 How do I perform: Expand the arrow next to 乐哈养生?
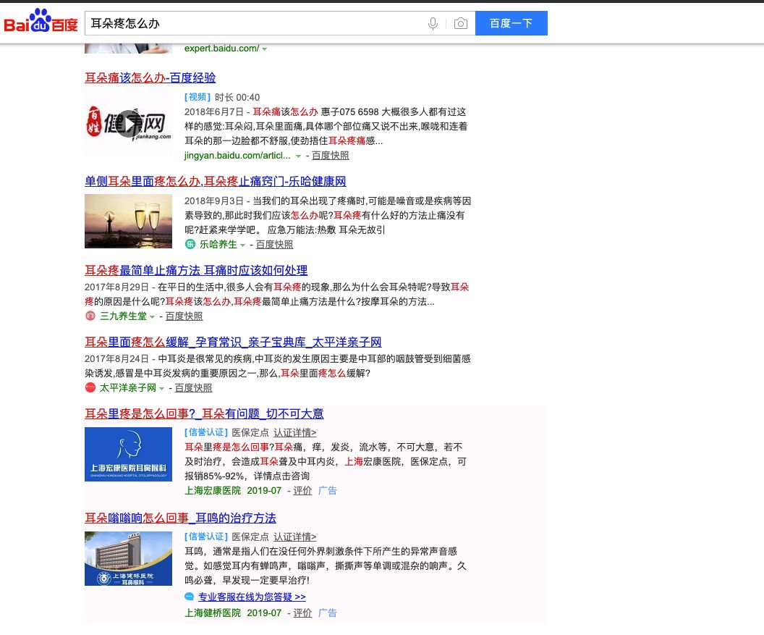pos(242,245)
